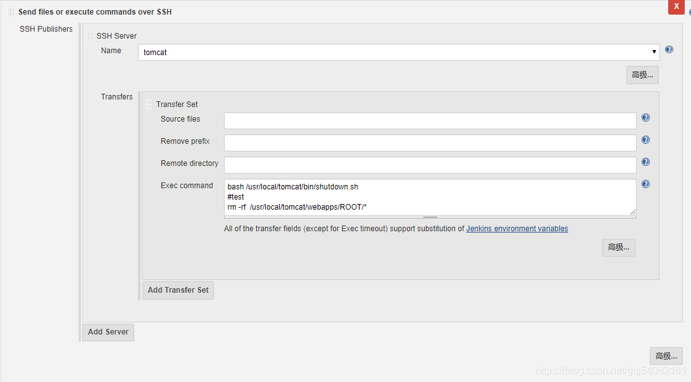Show help for Exec command field
The image size is (691, 382).
tap(645, 184)
